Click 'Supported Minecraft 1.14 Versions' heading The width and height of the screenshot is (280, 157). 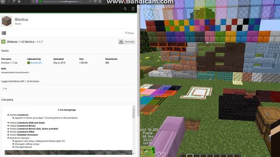click(20, 81)
